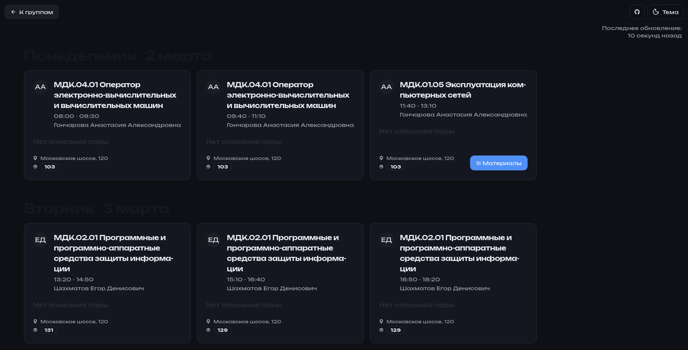Viewport: 688px width, 350px height.
Task: Click the Последнее обновление status text
Action: click(x=642, y=32)
